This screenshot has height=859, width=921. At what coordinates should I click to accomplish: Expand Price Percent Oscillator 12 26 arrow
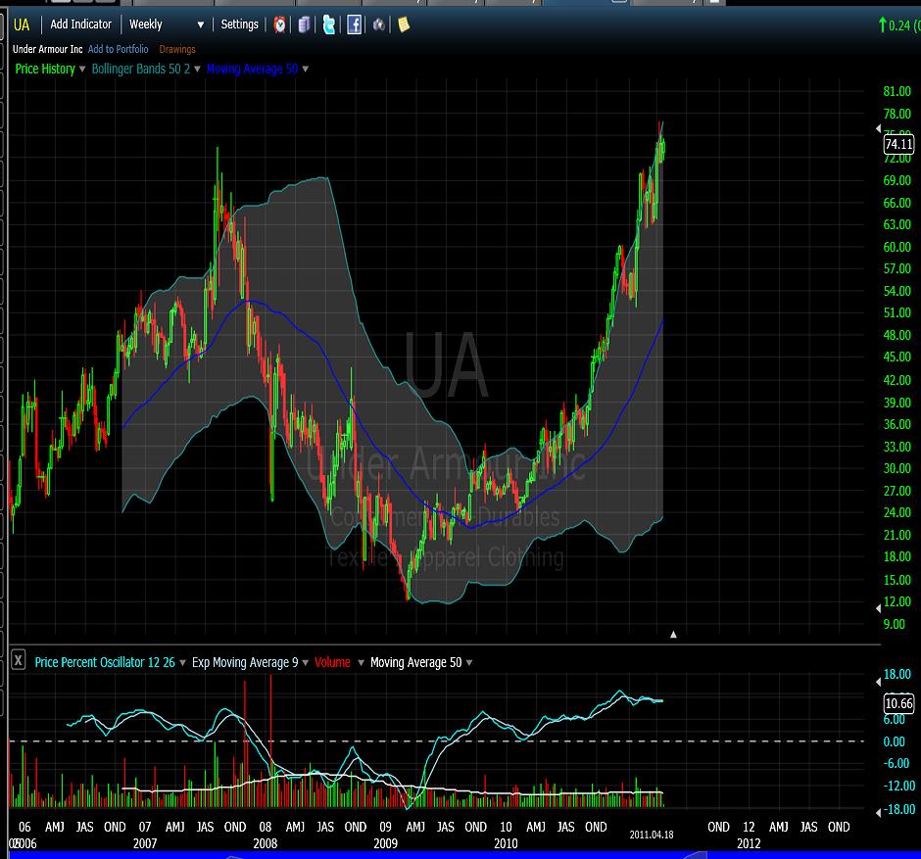[183, 663]
